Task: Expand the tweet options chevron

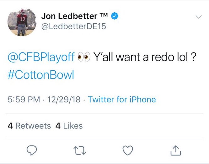Action: pos(198,17)
